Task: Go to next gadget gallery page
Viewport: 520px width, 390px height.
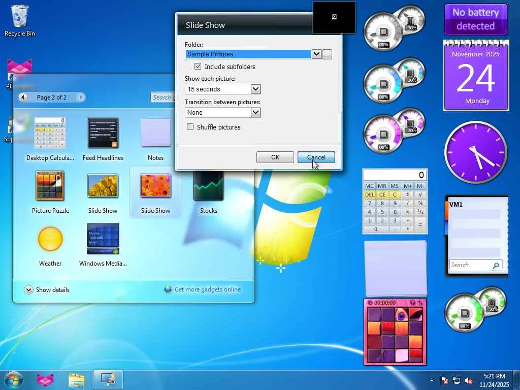Action: [80, 97]
